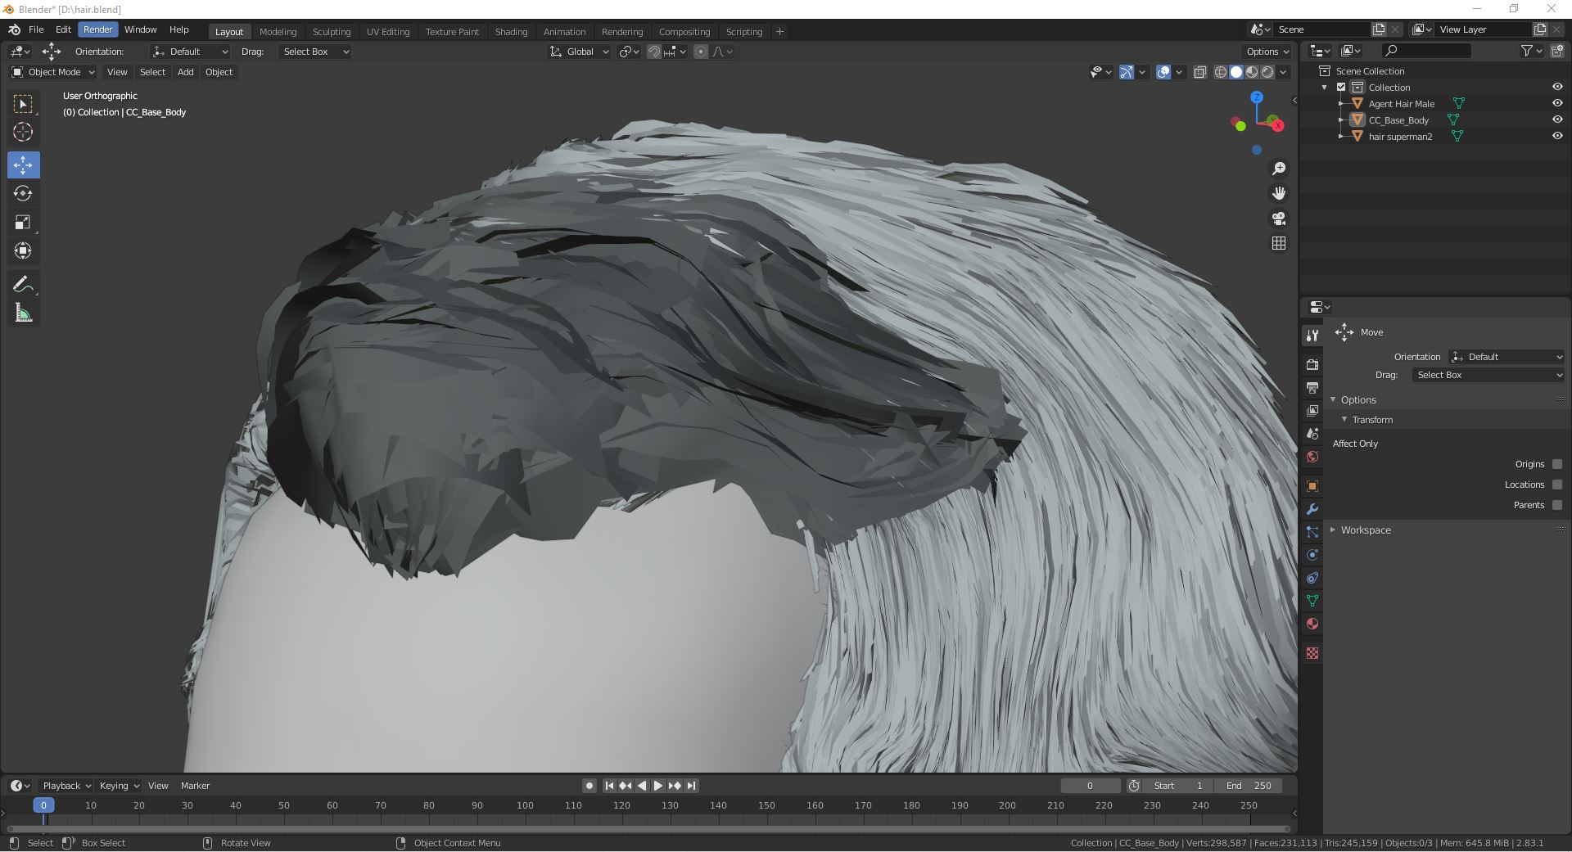Hide hair superman2 with eye icon

[x=1557, y=136]
